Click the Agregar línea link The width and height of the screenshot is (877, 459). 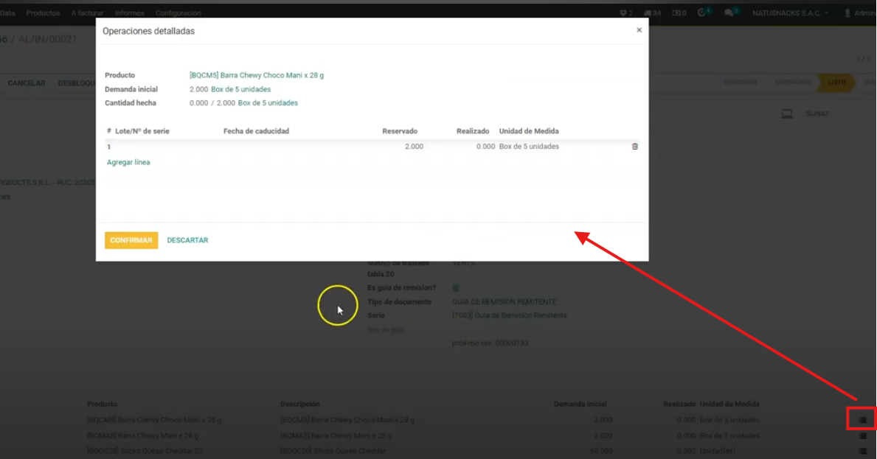pos(128,162)
